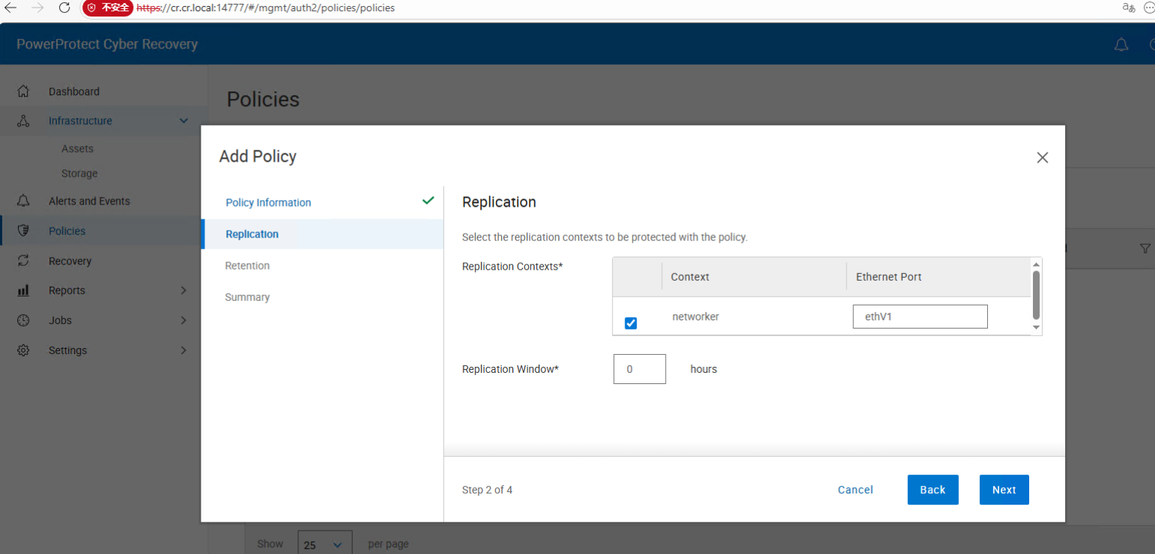
Task: Click the ethV1 Ethernet Port field
Action: pyautogui.click(x=920, y=316)
